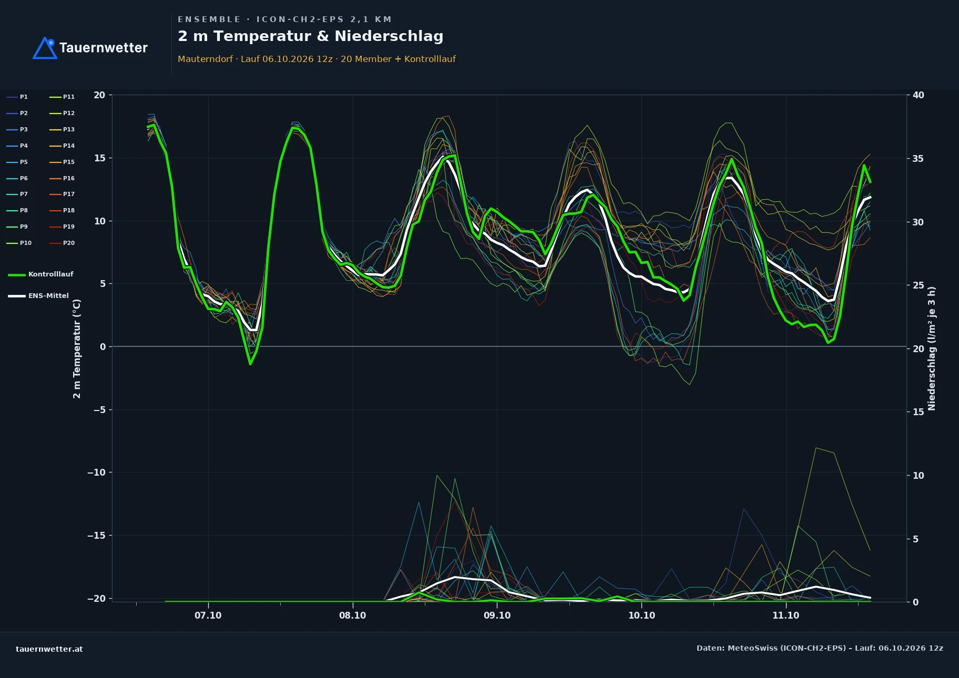Choose the P6 legend entry
Image resolution: width=959 pixels, height=678 pixels.
pos(17,178)
